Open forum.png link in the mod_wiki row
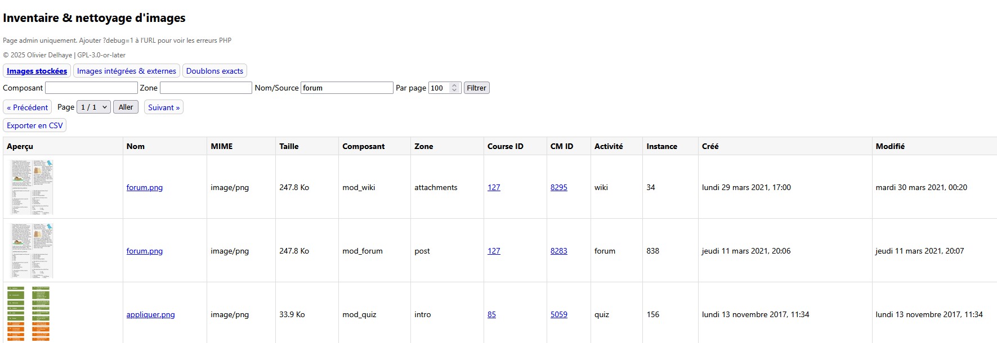 click(x=144, y=187)
